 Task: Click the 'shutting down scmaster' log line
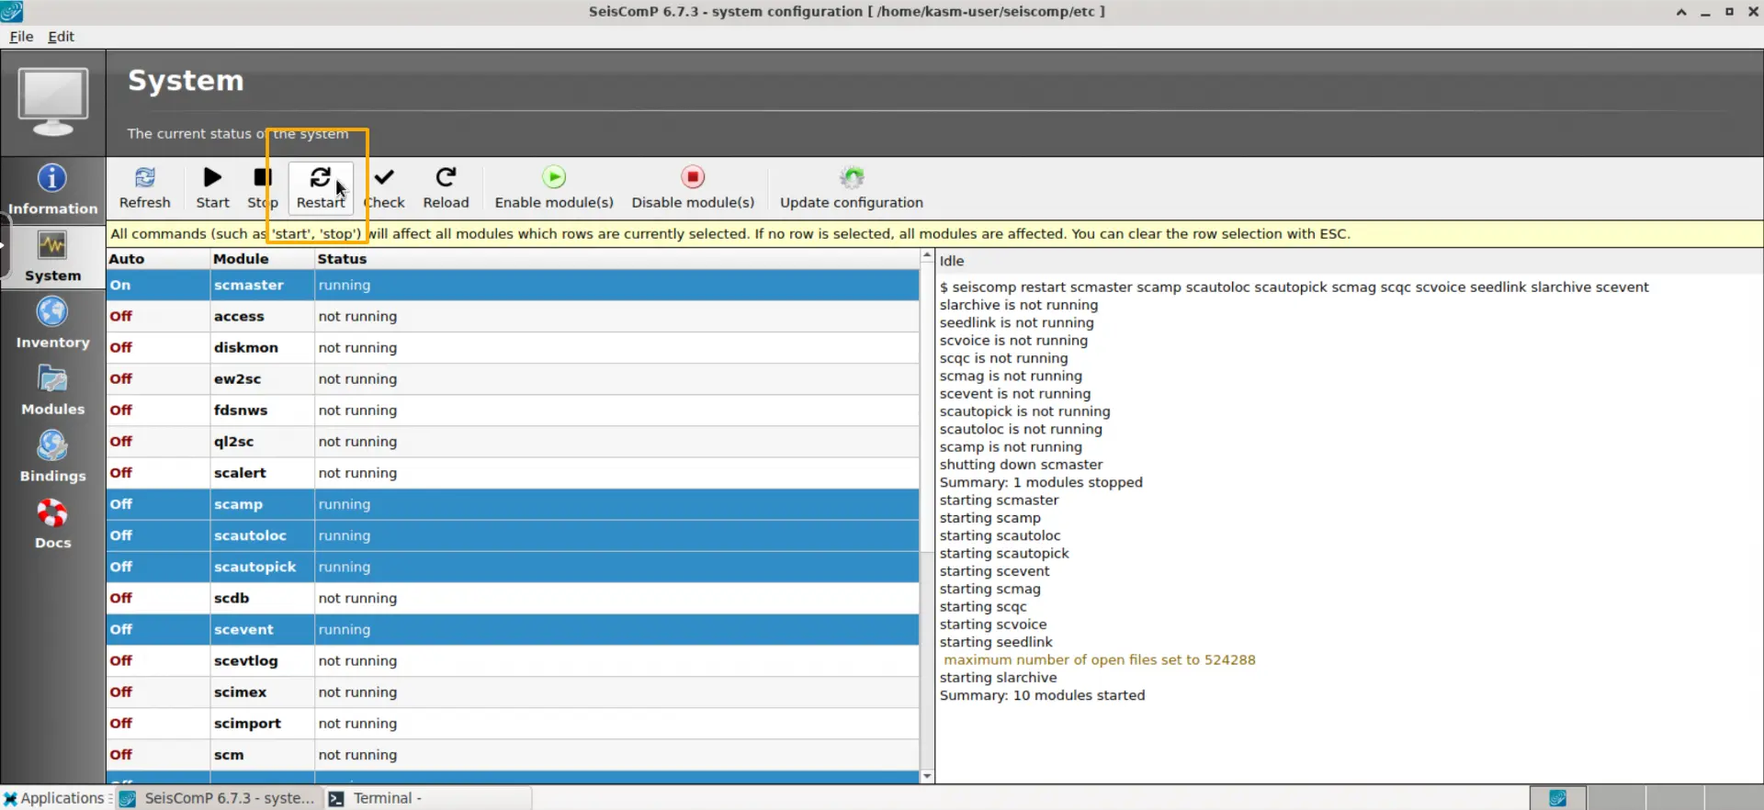pyautogui.click(x=1021, y=465)
